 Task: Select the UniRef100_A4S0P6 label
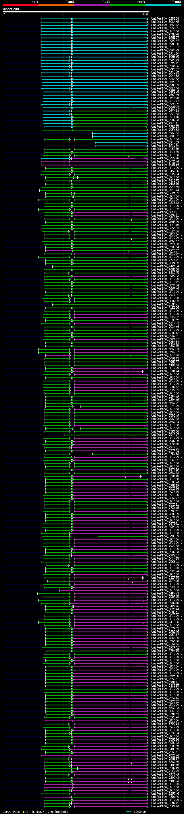[x=165, y=171]
